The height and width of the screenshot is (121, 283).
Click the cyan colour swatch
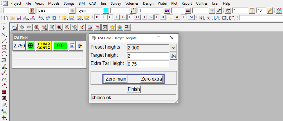[x=106, y=10]
